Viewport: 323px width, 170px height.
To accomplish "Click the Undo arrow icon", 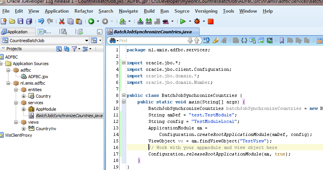I will [x=41, y=21].
